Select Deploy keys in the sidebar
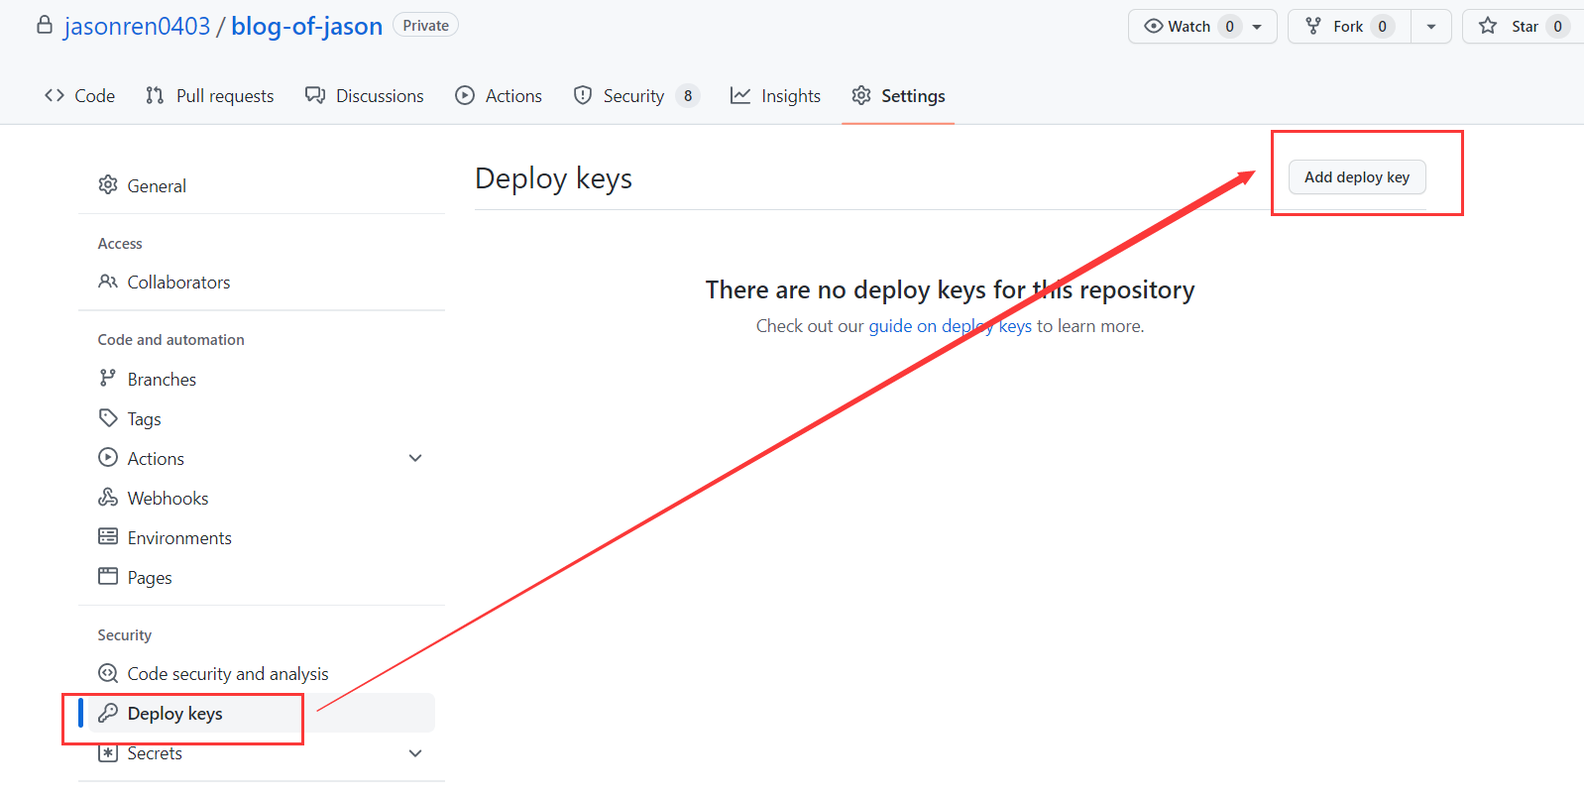This screenshot has height=797, width=1584. click(175, 714)
